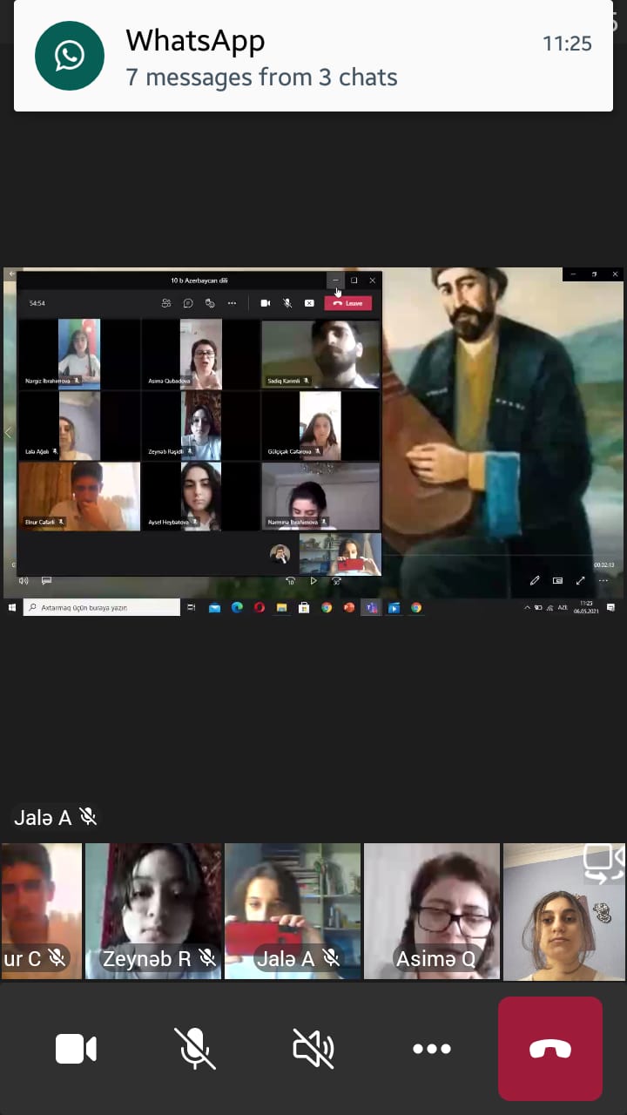Click the '10 b Azerbaycan dili' window title

pos(199,280)
